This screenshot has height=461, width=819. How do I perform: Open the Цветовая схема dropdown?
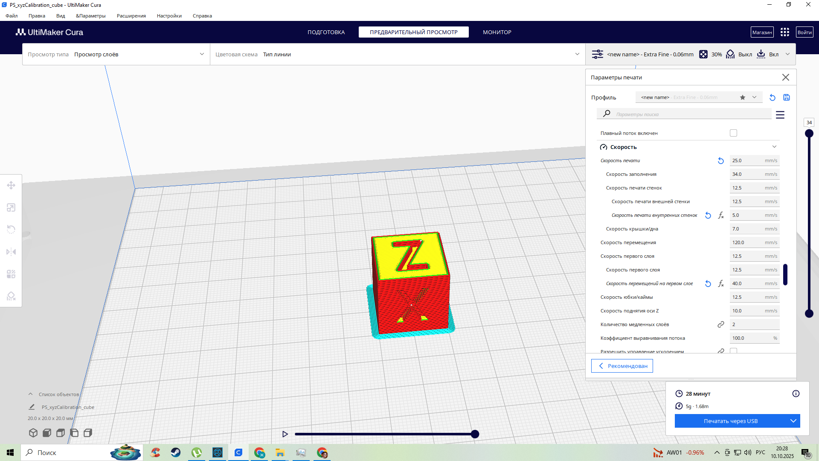coord(397,54)
